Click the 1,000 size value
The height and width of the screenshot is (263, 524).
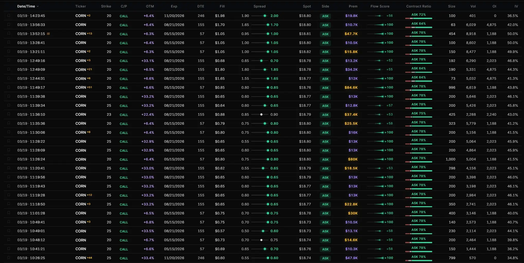(x=450, y=159)
